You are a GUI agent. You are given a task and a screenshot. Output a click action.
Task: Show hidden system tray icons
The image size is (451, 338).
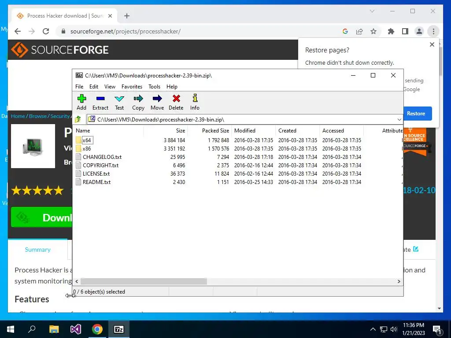point(373,329)
